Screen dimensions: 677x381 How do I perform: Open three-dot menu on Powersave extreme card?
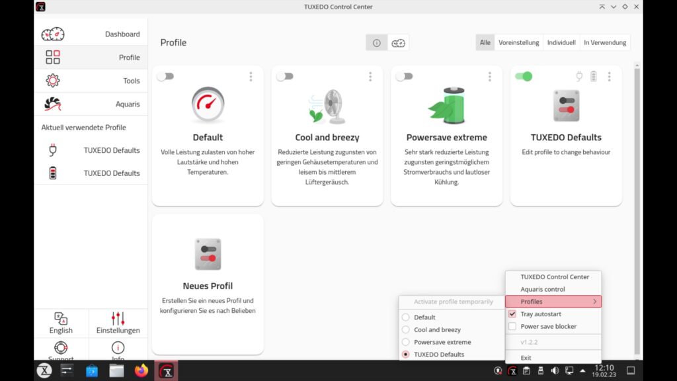coord(490,77)
